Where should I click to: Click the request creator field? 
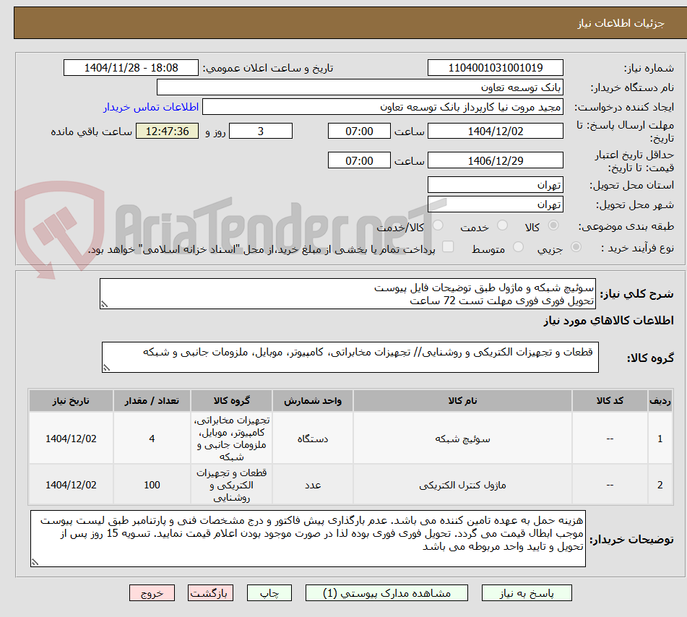382,107
